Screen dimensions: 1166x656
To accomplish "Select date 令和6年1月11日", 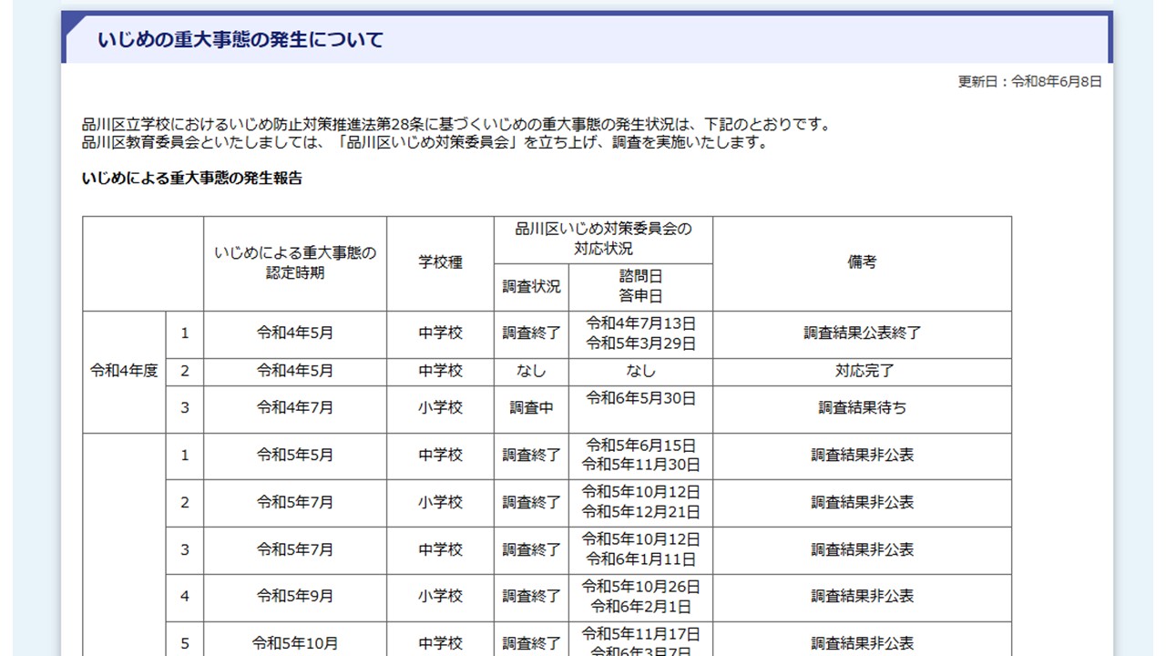I will click(x=640, y=559).
